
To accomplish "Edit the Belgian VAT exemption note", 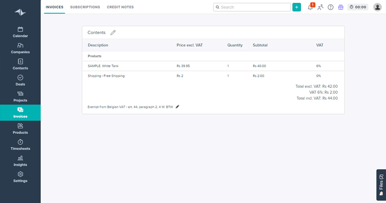I will click(178, 107).
